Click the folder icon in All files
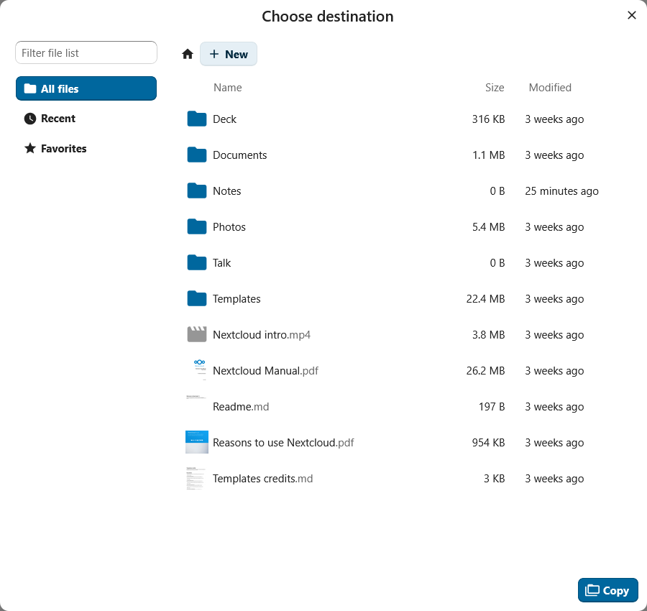This screenshot has height=611, width=647. click(x=30, y=88)
